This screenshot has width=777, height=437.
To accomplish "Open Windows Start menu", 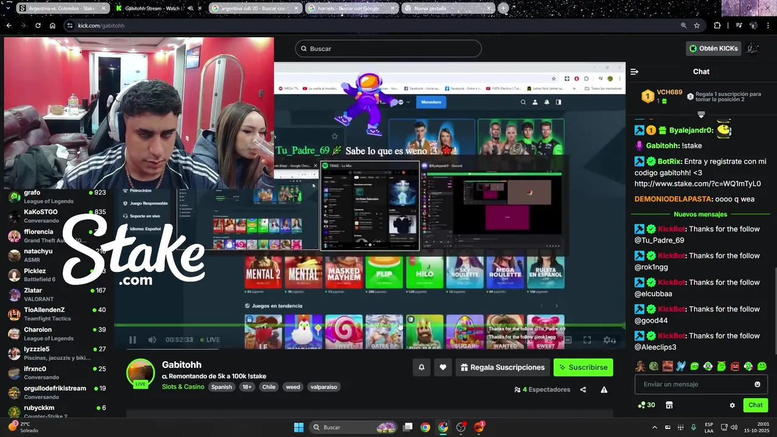I will pos(299,427).
